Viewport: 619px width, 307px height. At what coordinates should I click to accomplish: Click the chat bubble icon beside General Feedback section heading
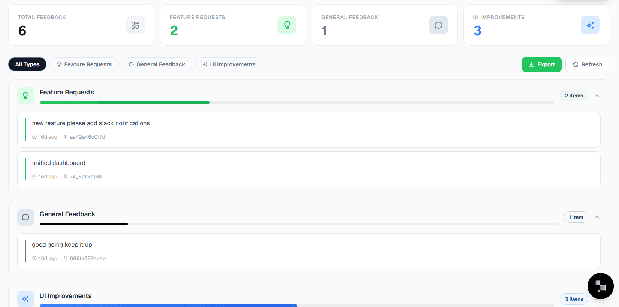pyautogui.click(x=25, y=217)
